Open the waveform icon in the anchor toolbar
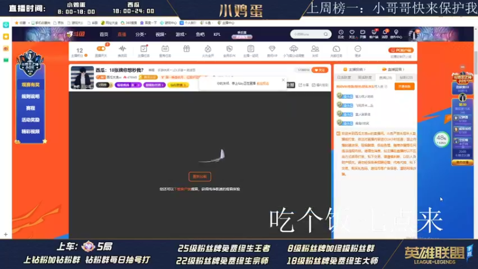Screen dimensions: 478x269 (122, 48)
